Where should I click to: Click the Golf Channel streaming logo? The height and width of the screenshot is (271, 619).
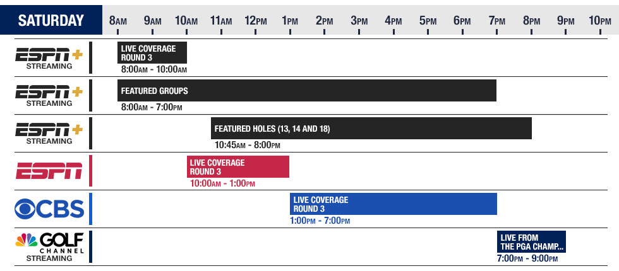pos(49,246)
